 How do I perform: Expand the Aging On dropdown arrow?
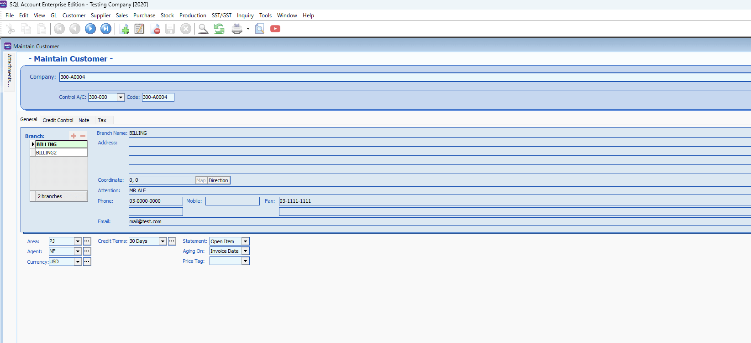point(245,251)
